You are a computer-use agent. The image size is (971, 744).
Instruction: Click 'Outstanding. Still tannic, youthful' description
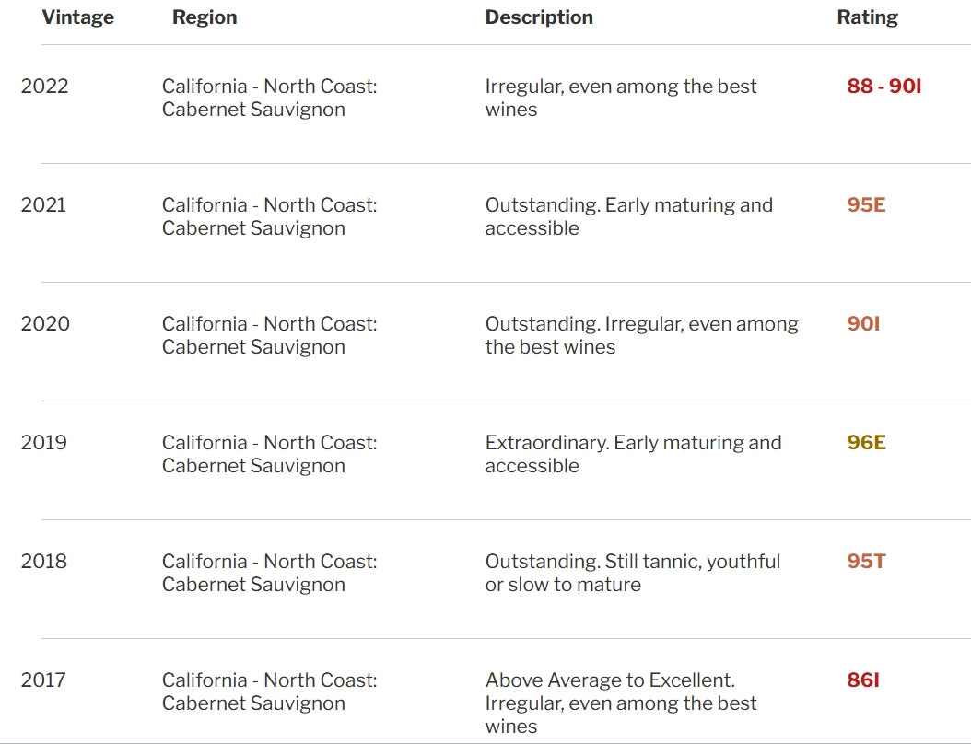tap(632, 573)
